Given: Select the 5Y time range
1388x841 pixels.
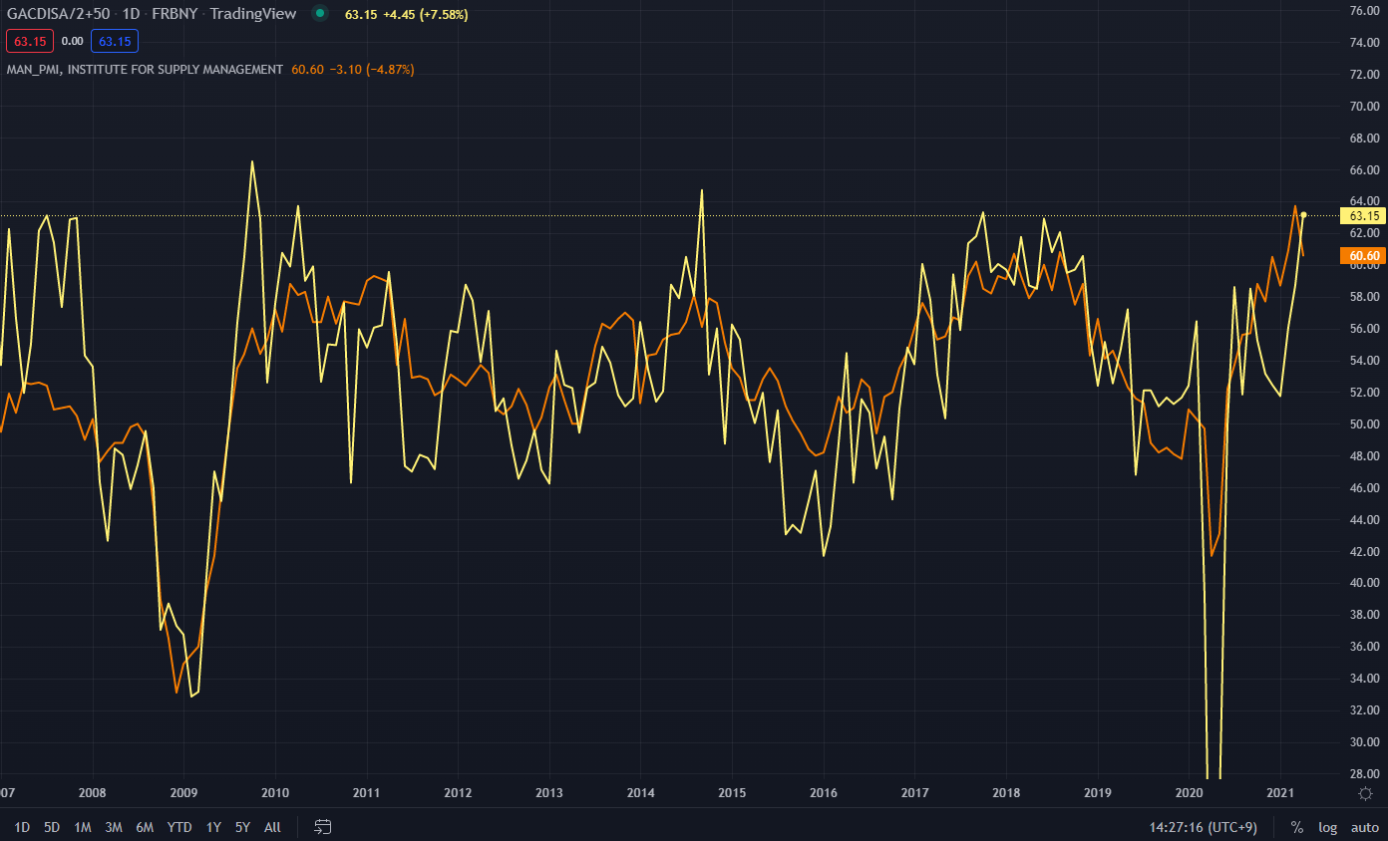Looking at the screenshot, I should coord(242,827).
